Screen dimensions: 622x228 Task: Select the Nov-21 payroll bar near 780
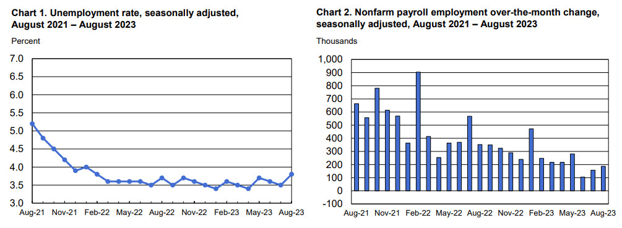[377, 140]
